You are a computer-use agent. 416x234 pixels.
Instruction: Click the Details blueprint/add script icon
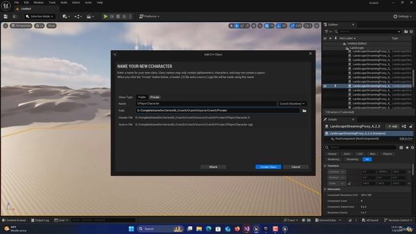click(x=404, y=126)
